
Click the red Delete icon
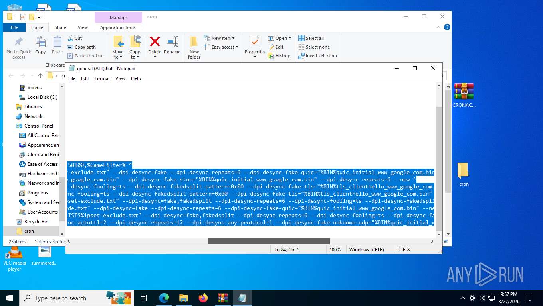pyautogui.click(x=155, y=41)
